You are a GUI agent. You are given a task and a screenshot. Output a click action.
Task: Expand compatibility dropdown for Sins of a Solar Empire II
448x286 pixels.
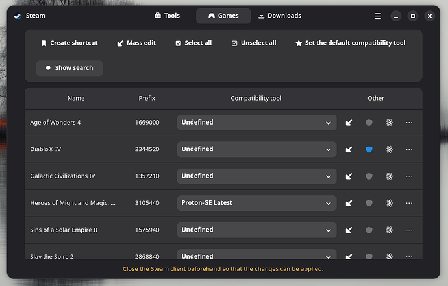256,230
